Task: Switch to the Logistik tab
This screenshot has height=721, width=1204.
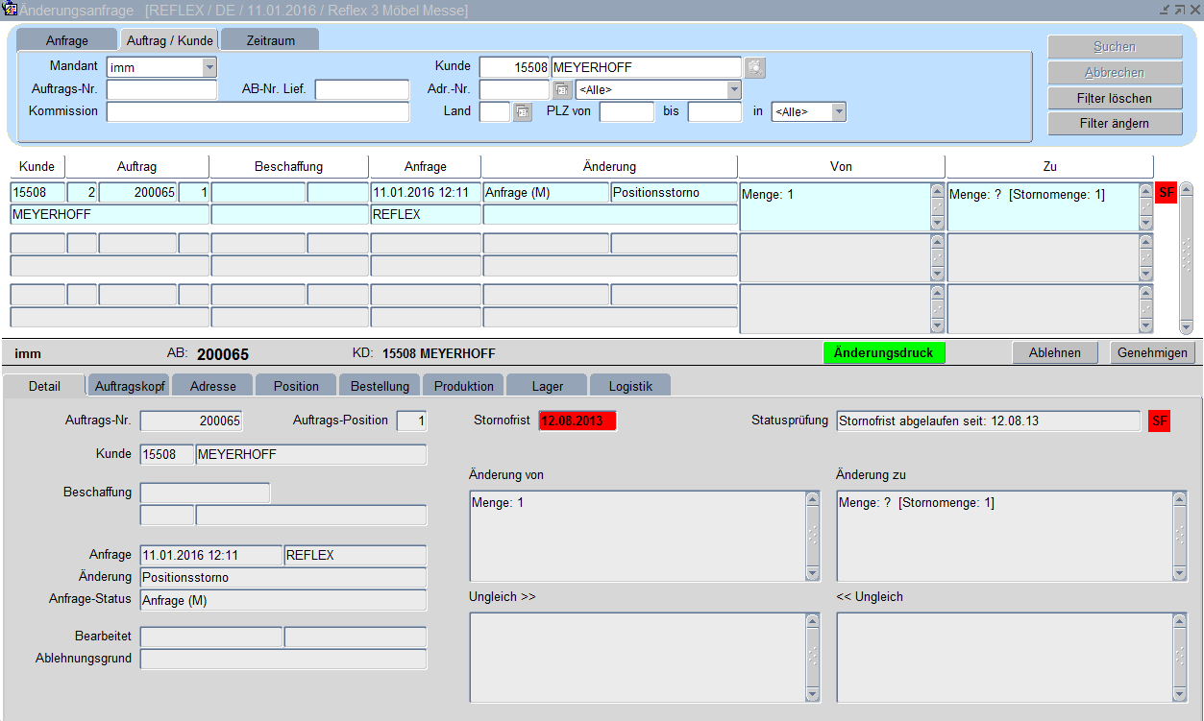Action: (x=629, y=386)
